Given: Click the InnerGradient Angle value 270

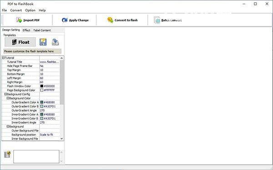Looking at the screenshot, I should (42, 123).
